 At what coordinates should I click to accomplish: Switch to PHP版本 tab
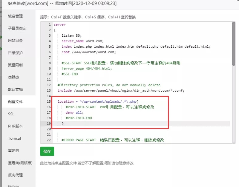pyautogui.click(x=15, y=126)
